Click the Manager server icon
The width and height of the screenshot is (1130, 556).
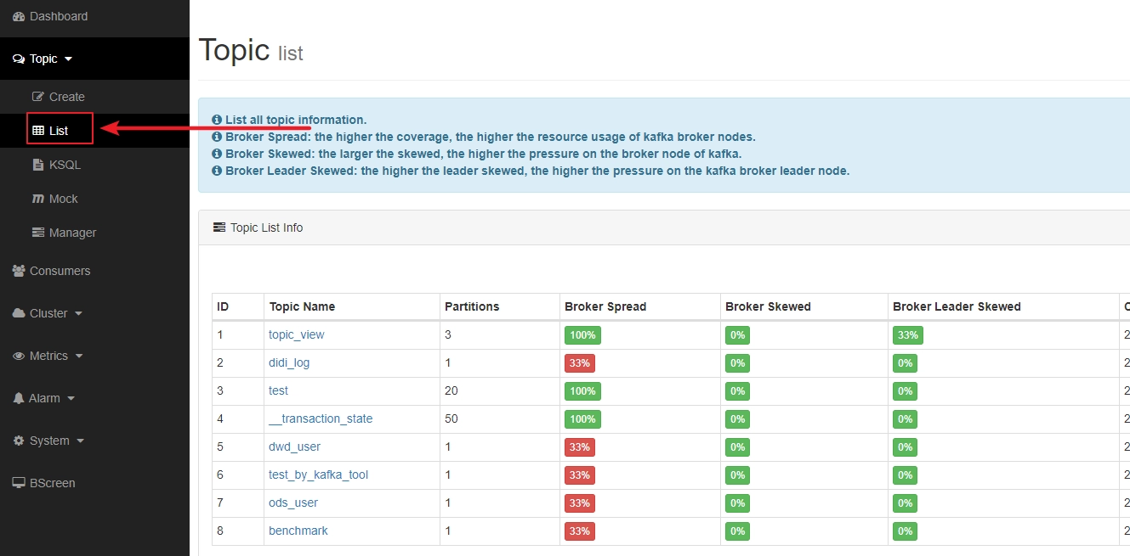(x=38, y=233)
